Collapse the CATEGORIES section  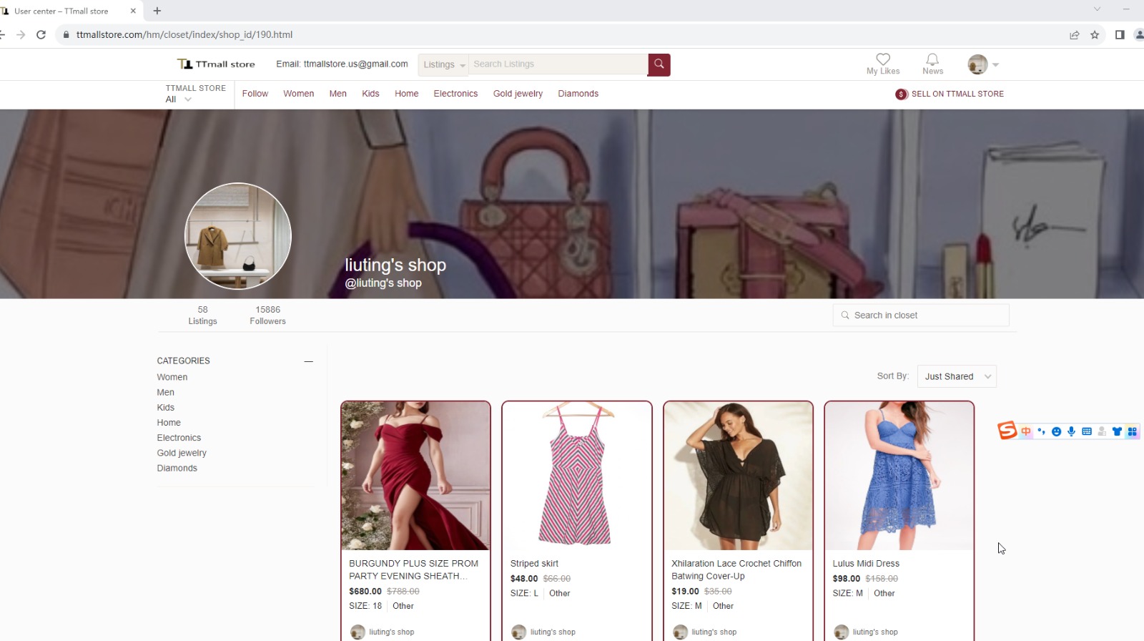[x=308, y=361]
